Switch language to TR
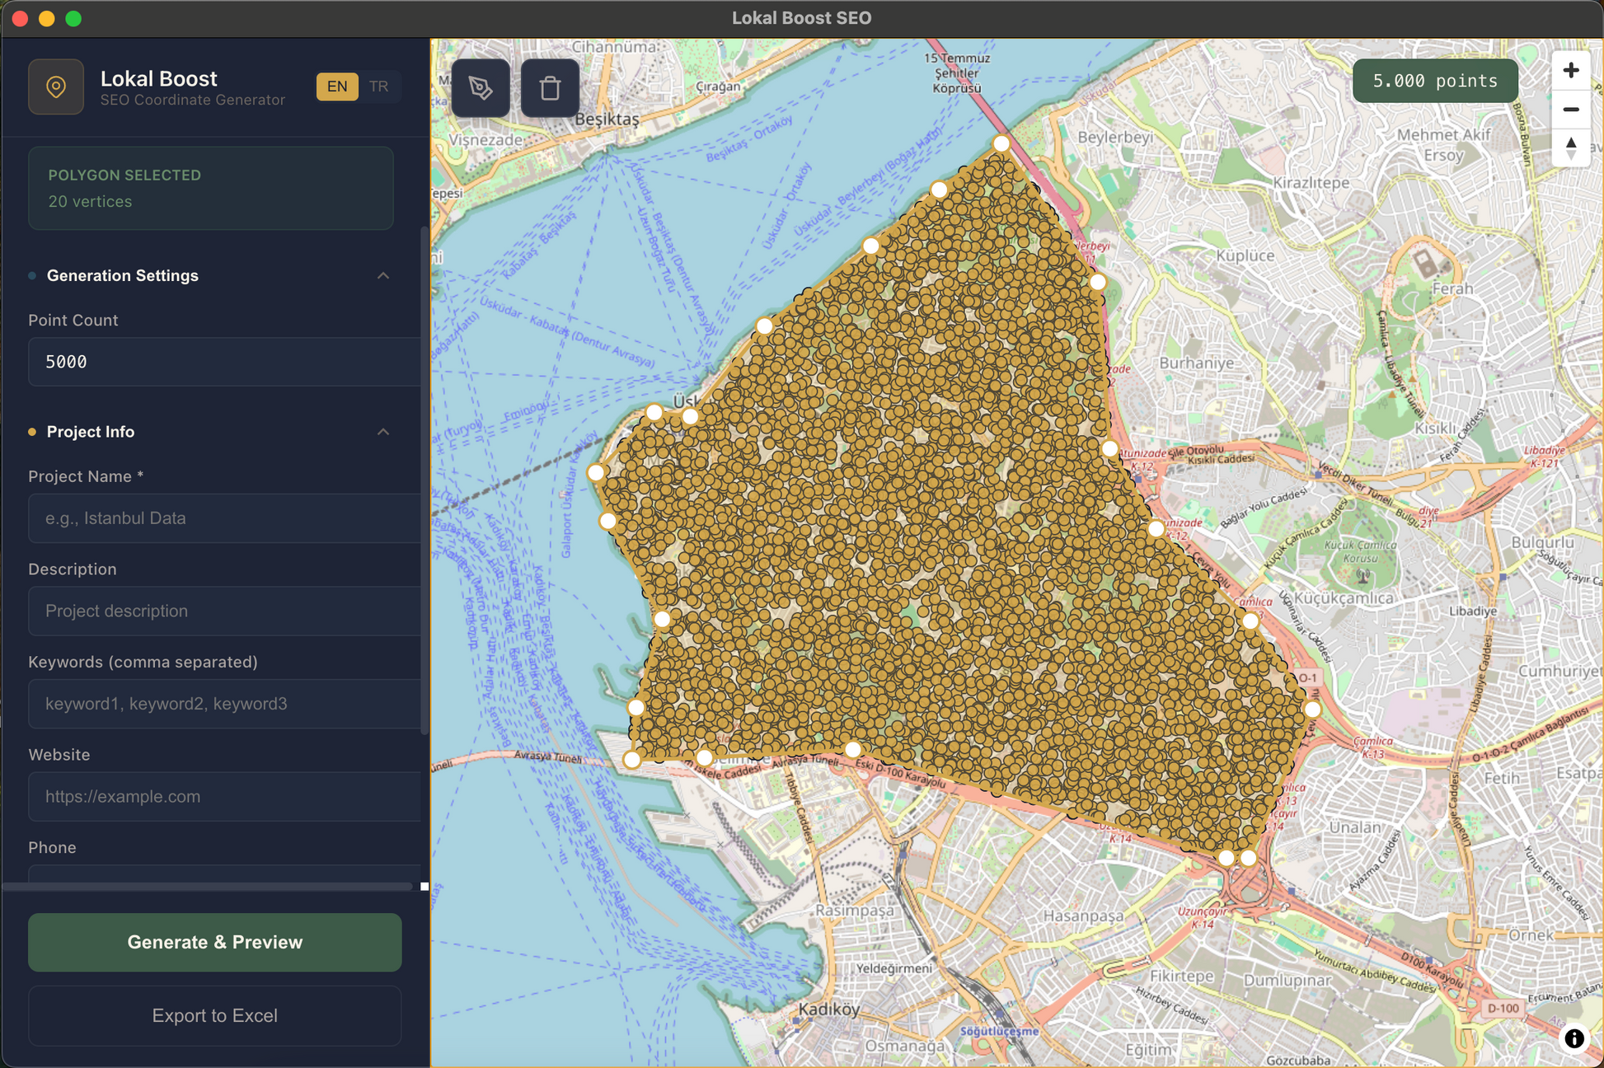1604x1068 pixels. tap(378, 87)
